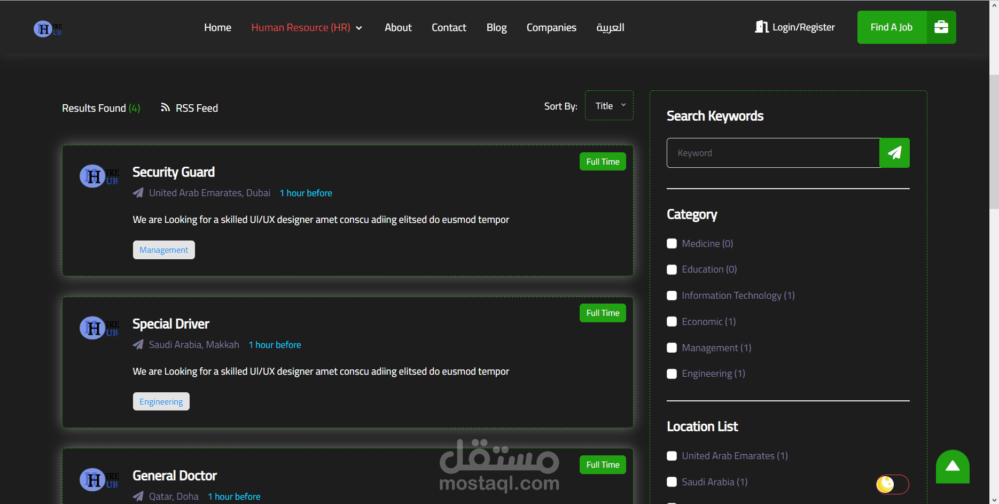Image resolution: width=999 pixels, height=504 pixels.
Task: Open the Sort By Title dropdown
Action: click(609, 106)
